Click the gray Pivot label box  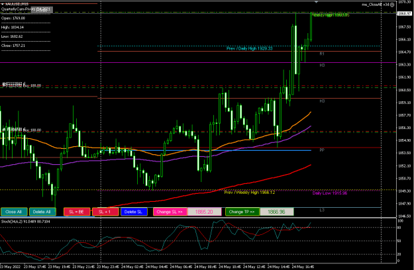coord(42,10)
